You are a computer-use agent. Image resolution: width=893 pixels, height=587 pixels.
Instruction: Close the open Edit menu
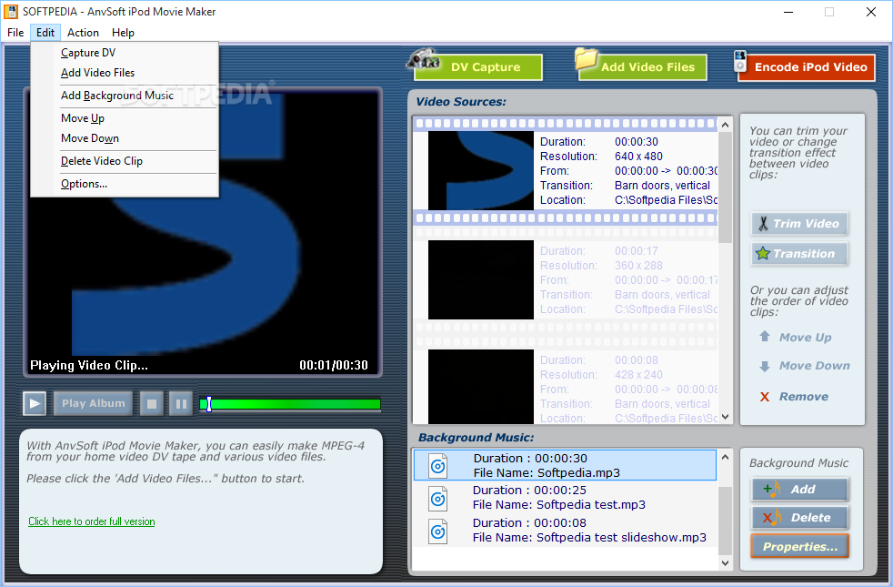45,33
